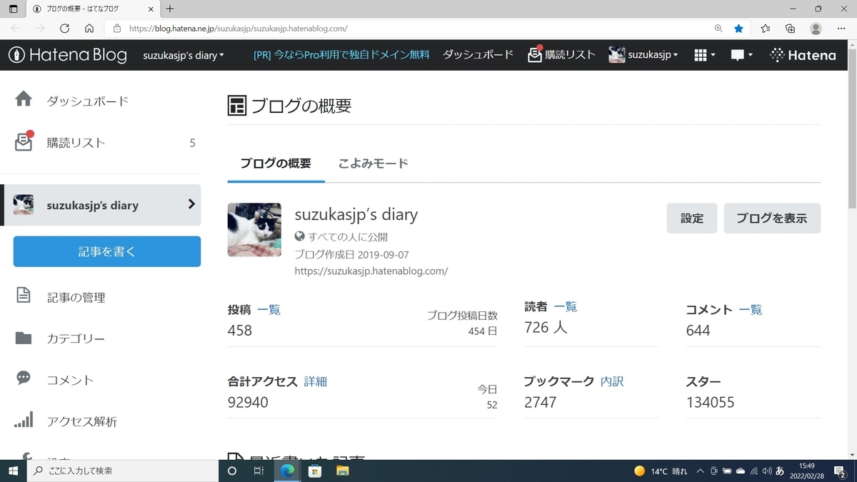
Task: Click the ブログを表示 button
Action: pos(772,219)
